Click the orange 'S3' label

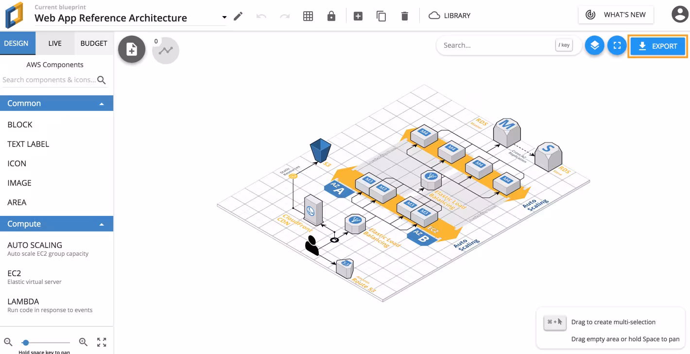click(327, 164)
